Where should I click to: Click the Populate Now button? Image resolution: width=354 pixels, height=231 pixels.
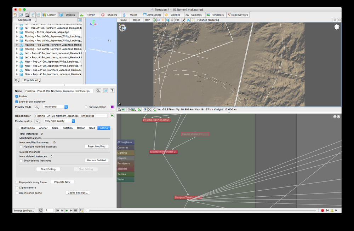tap(62, 182)
